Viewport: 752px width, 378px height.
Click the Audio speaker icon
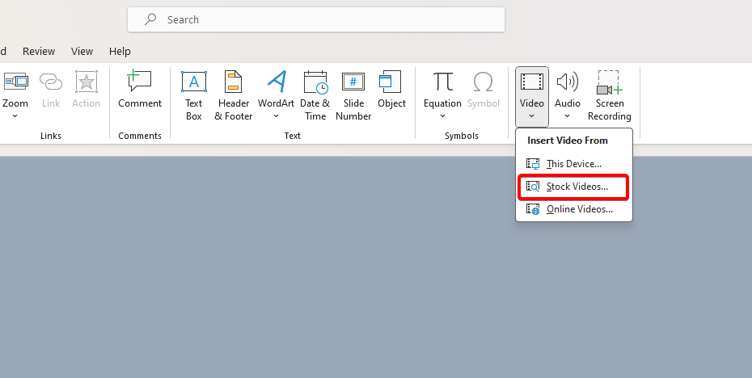[568, 82]
